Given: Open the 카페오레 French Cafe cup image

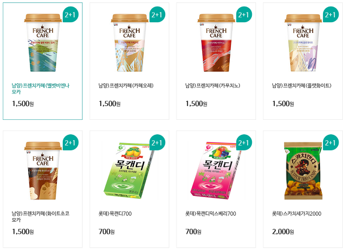Looking at the screenshot, I should (x=129, y=43).
